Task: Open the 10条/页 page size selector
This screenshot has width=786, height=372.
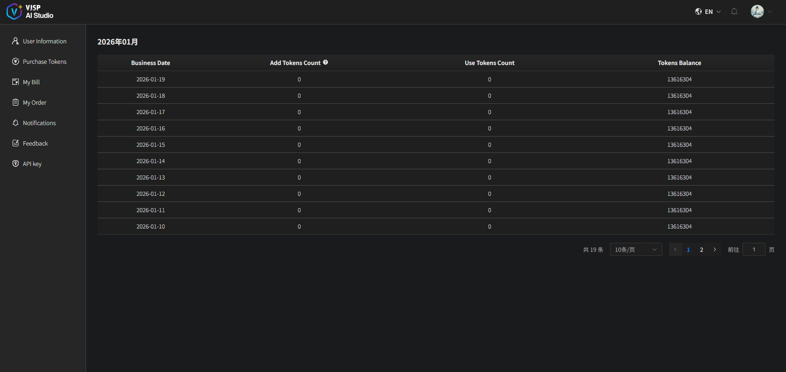Action: click(x=636, y=249)
